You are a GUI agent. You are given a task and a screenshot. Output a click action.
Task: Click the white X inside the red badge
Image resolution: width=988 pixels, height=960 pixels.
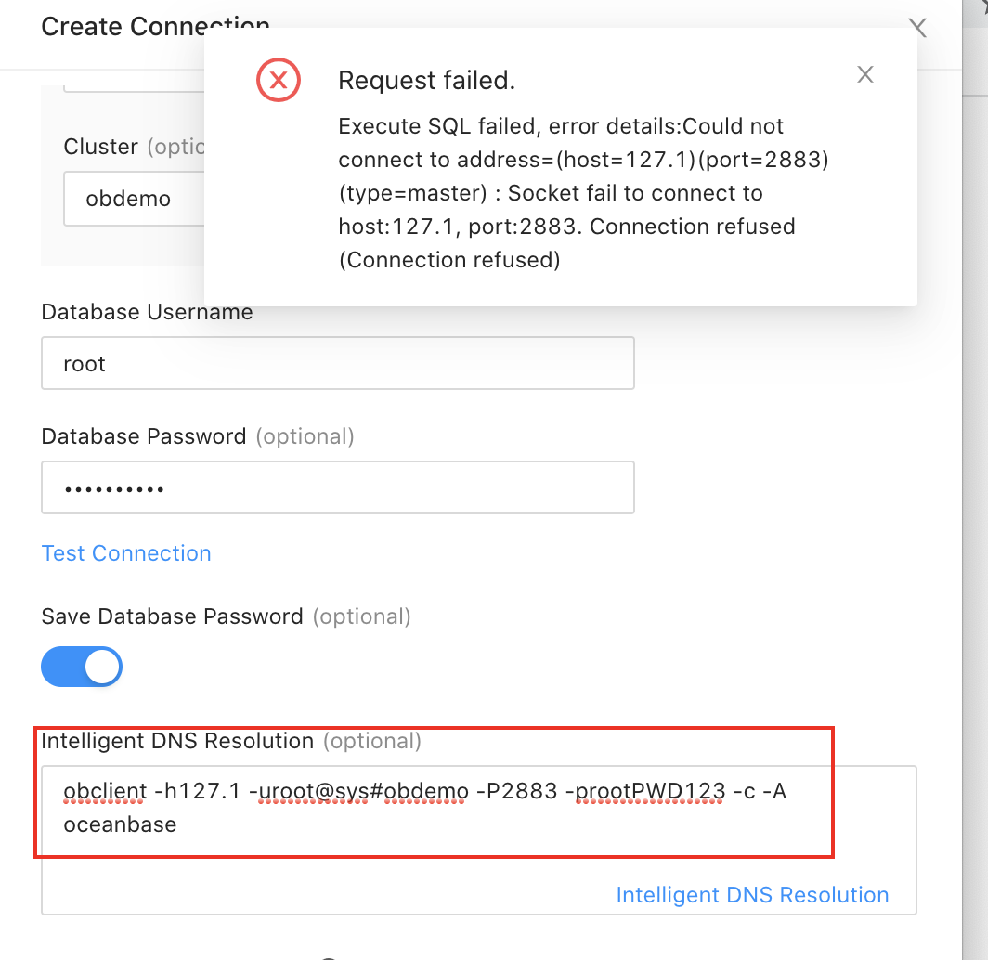(x=278, y=80)
